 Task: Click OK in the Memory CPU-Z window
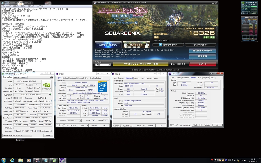217,125
